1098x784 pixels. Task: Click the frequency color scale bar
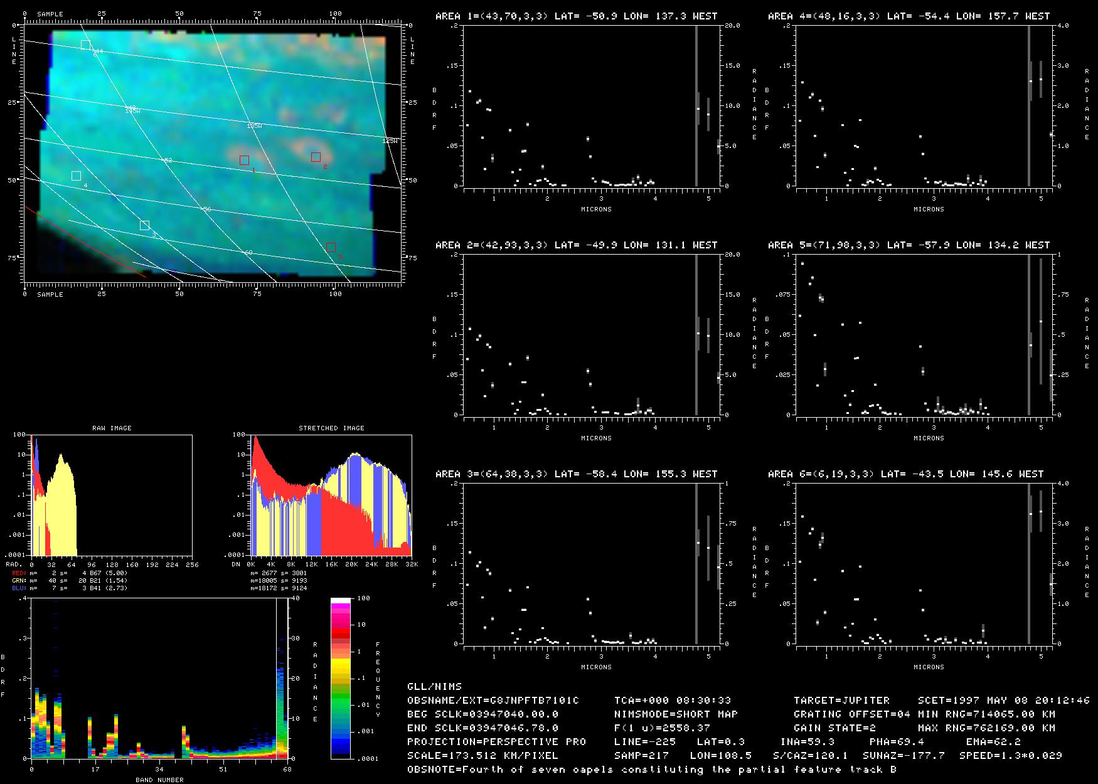(x=341, y=677)
